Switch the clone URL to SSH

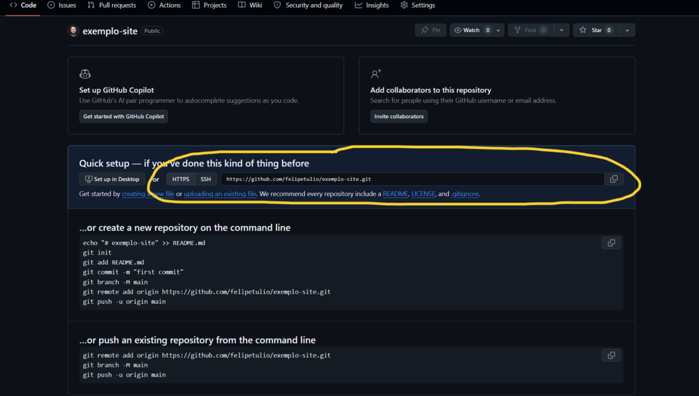205,179
